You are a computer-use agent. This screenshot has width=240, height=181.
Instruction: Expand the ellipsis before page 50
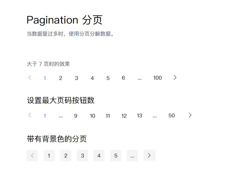[x=155, y=116]
